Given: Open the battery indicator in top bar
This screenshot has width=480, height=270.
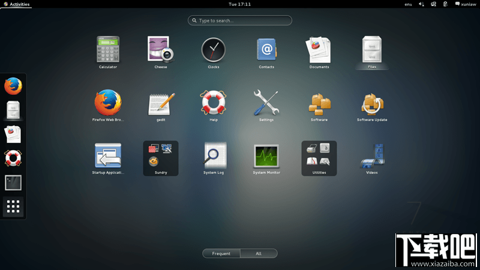Looking at the screenshot, I should (x=445, y=4).
